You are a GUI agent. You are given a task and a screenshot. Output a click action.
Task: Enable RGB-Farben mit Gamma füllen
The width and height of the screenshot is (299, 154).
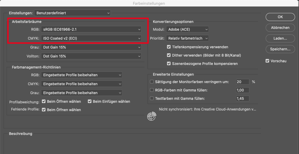(152, 90)
